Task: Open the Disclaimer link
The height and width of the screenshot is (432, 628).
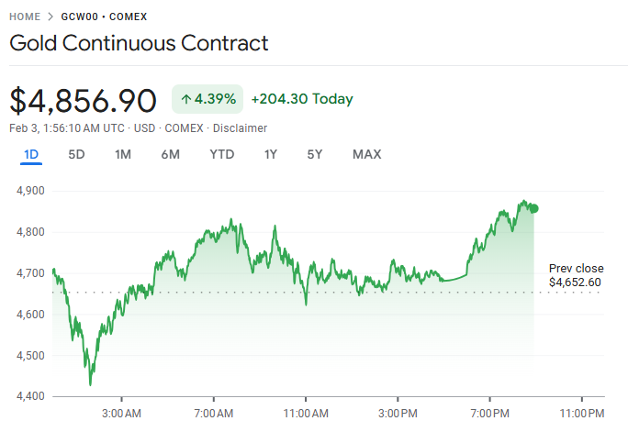Action: coord(241,128)
